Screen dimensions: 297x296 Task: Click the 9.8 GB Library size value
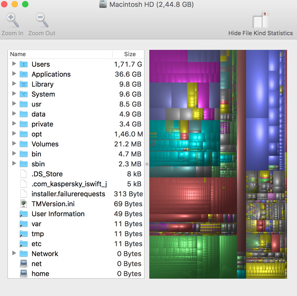click(130, 84)
